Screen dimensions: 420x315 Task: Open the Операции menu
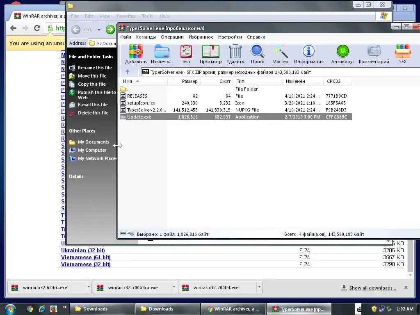coord(172,37)
